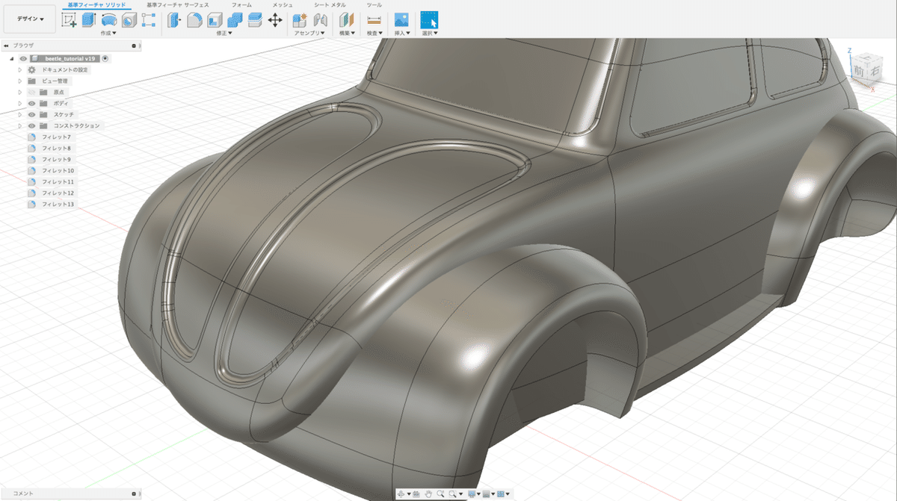Open the 作成 menu label

pyautogui.click(x=108, y=33)
